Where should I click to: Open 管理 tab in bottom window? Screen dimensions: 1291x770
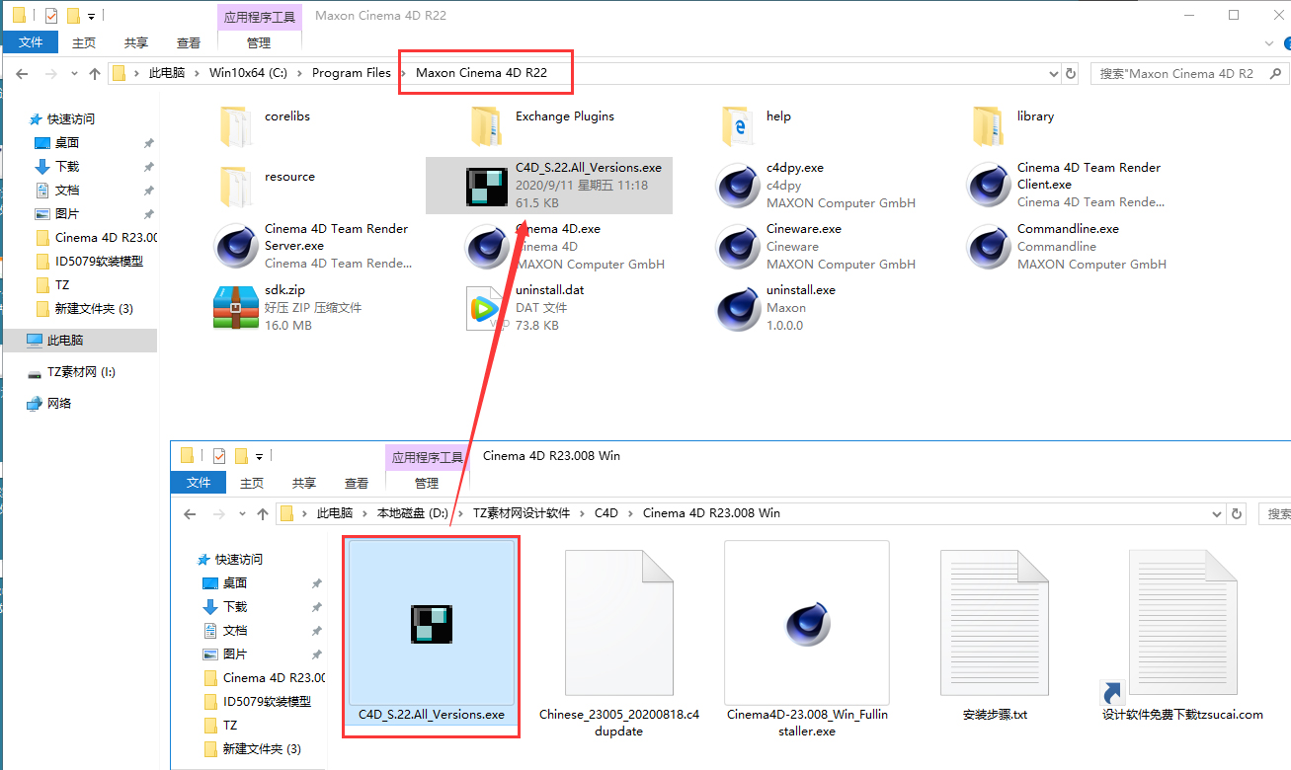(427, 483)
